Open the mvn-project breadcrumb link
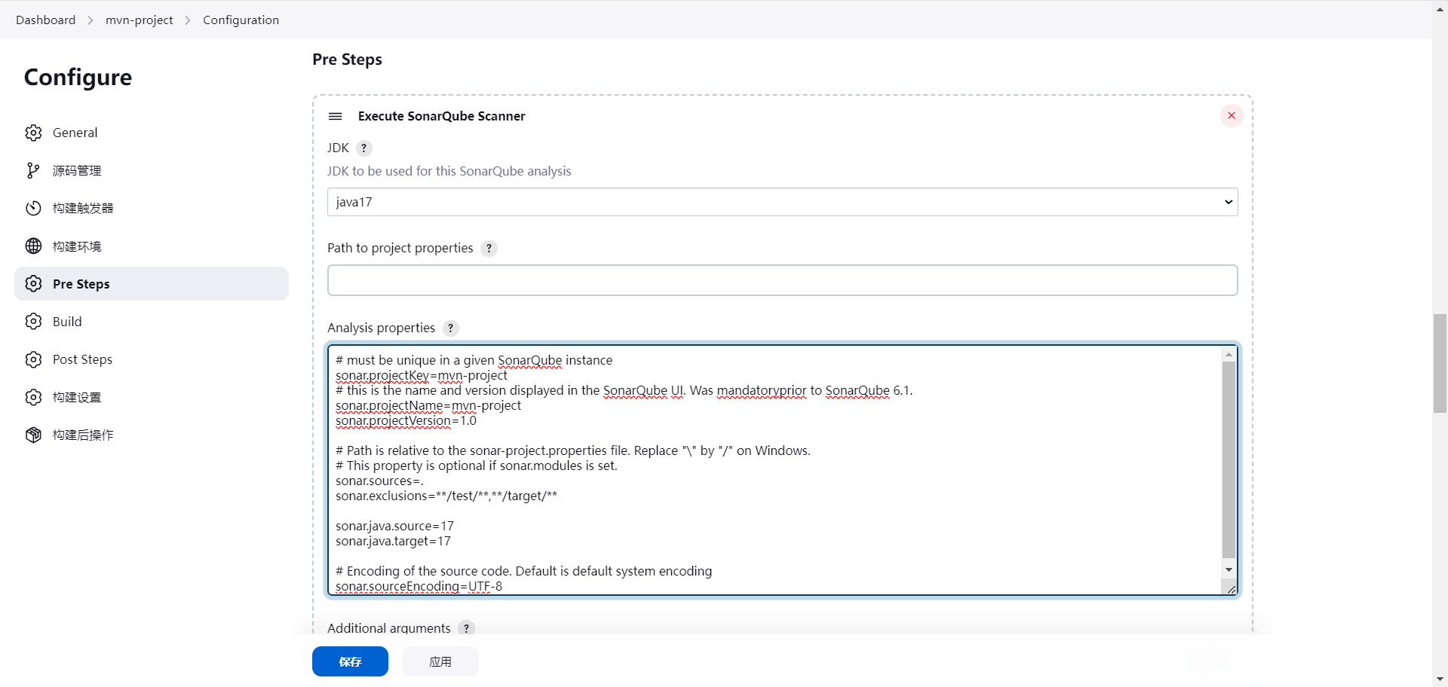1448x687 pixels. [x=140, y=20]
